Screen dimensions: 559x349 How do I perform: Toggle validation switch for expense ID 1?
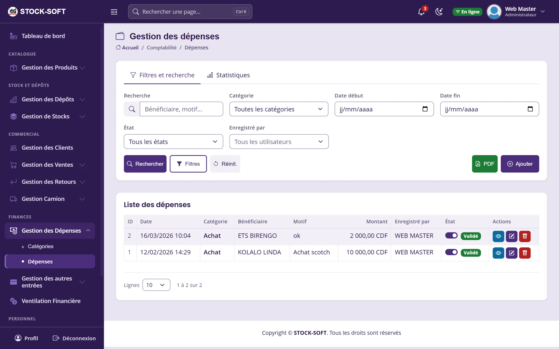451,252
